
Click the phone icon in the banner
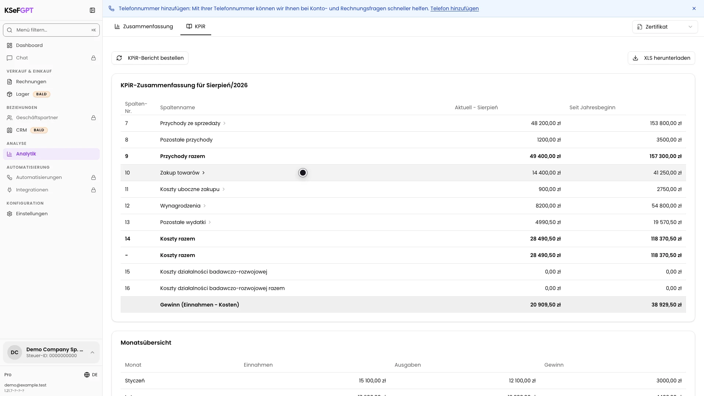pos(111,8)
